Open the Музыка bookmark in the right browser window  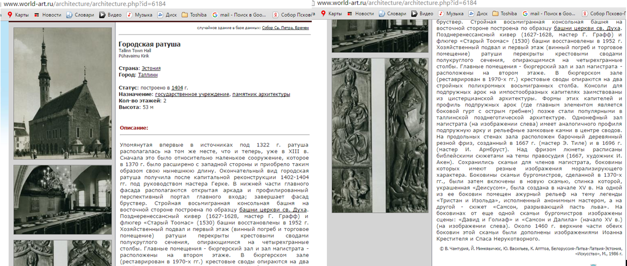pos(452,14)
